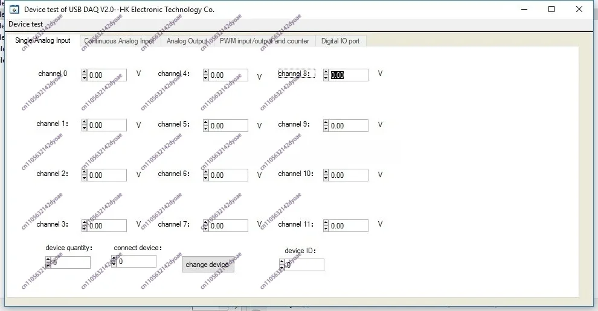This screenshot has height=311, width=598.
Task: Click the channel 5 voltage field
Action: pyautogui.click(x=228, y=125)
